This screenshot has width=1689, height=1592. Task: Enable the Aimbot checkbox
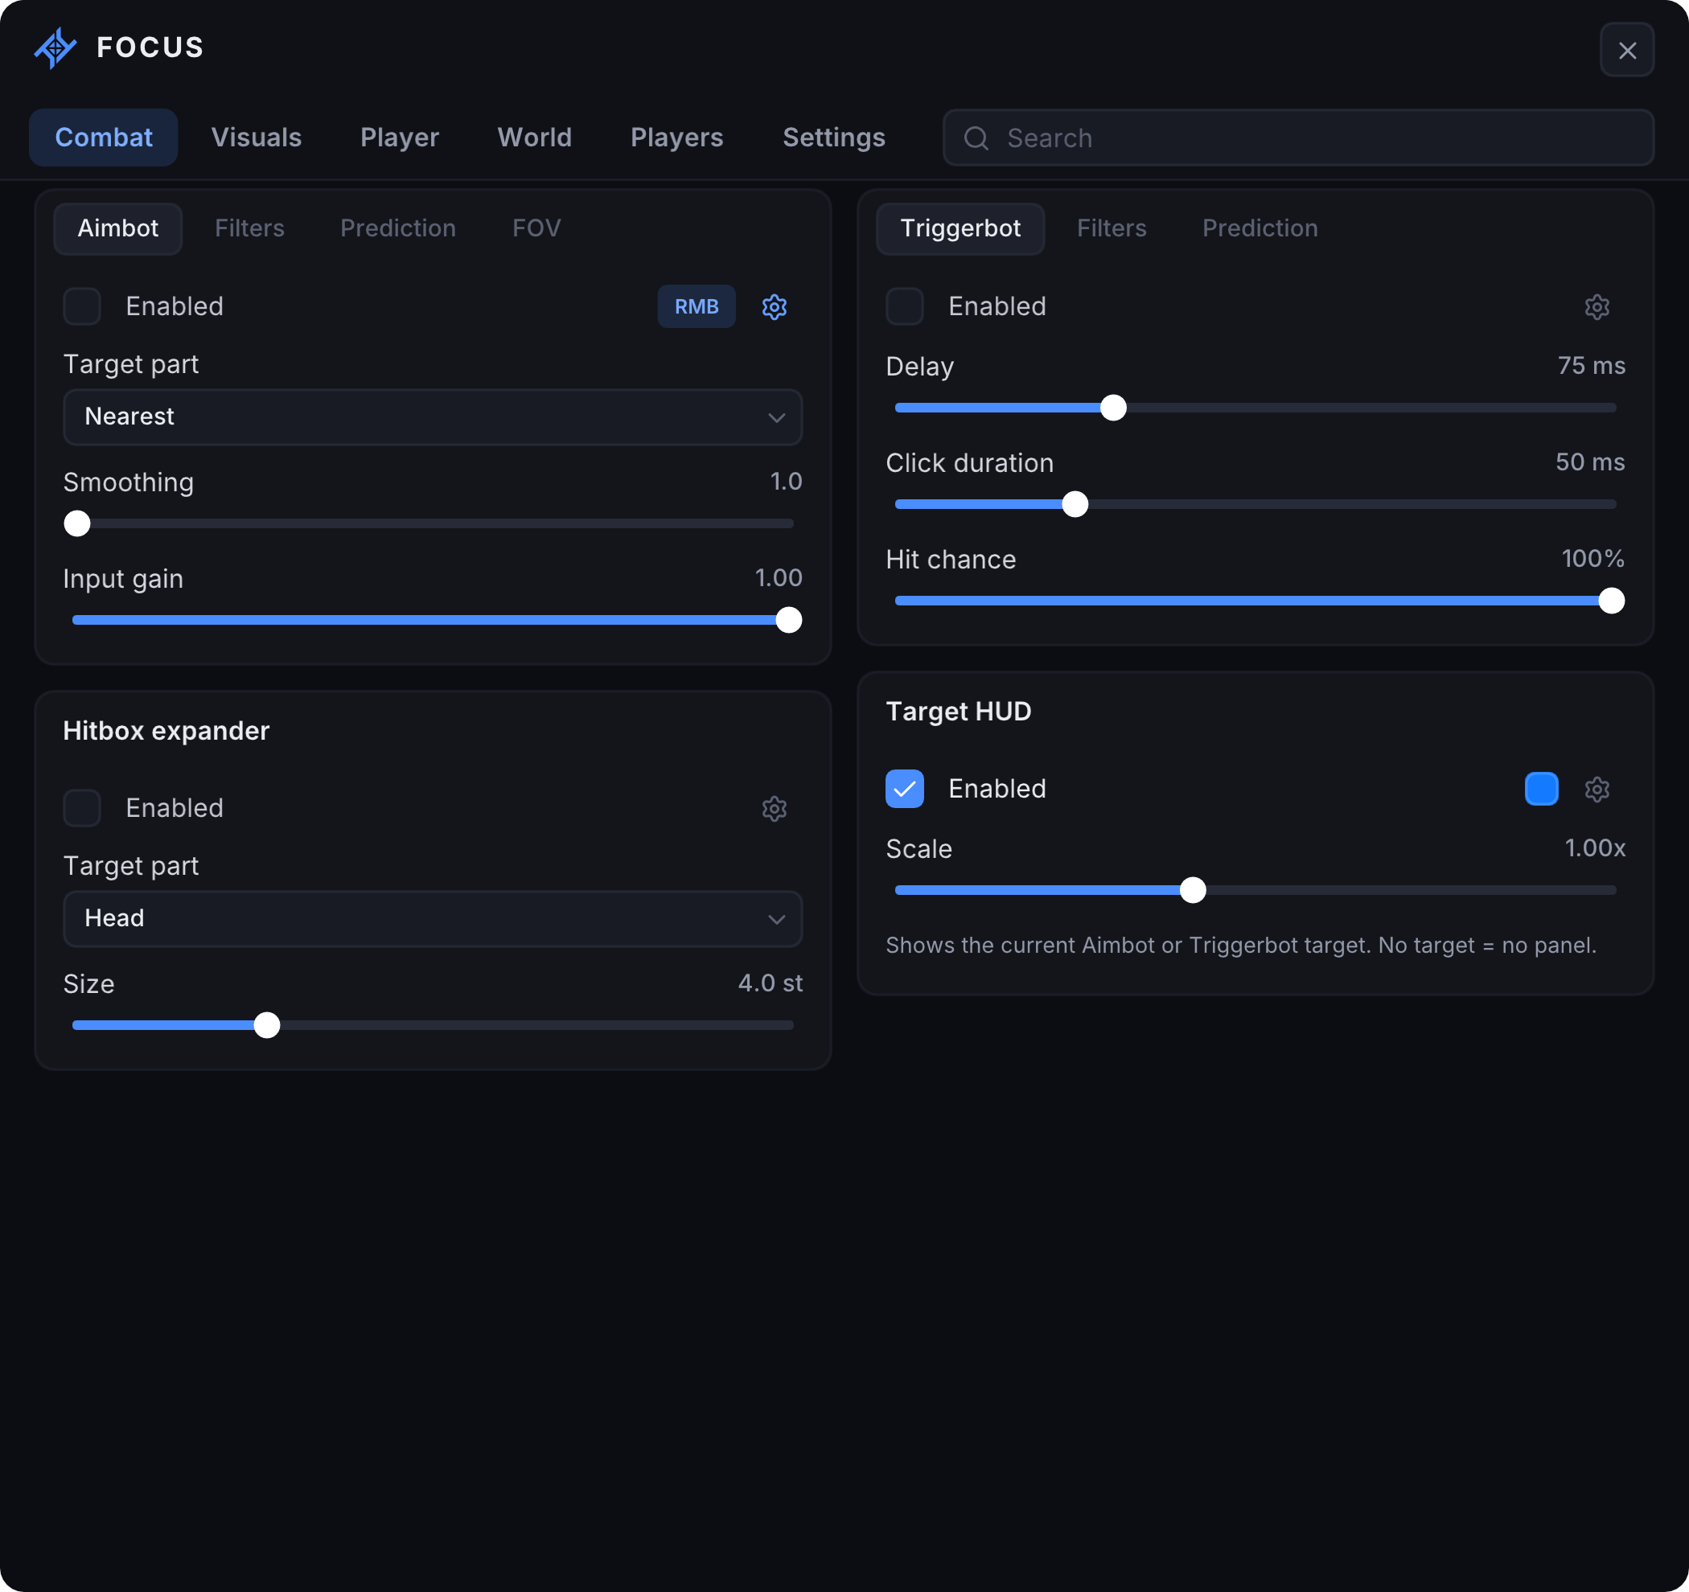coord(82,306)
